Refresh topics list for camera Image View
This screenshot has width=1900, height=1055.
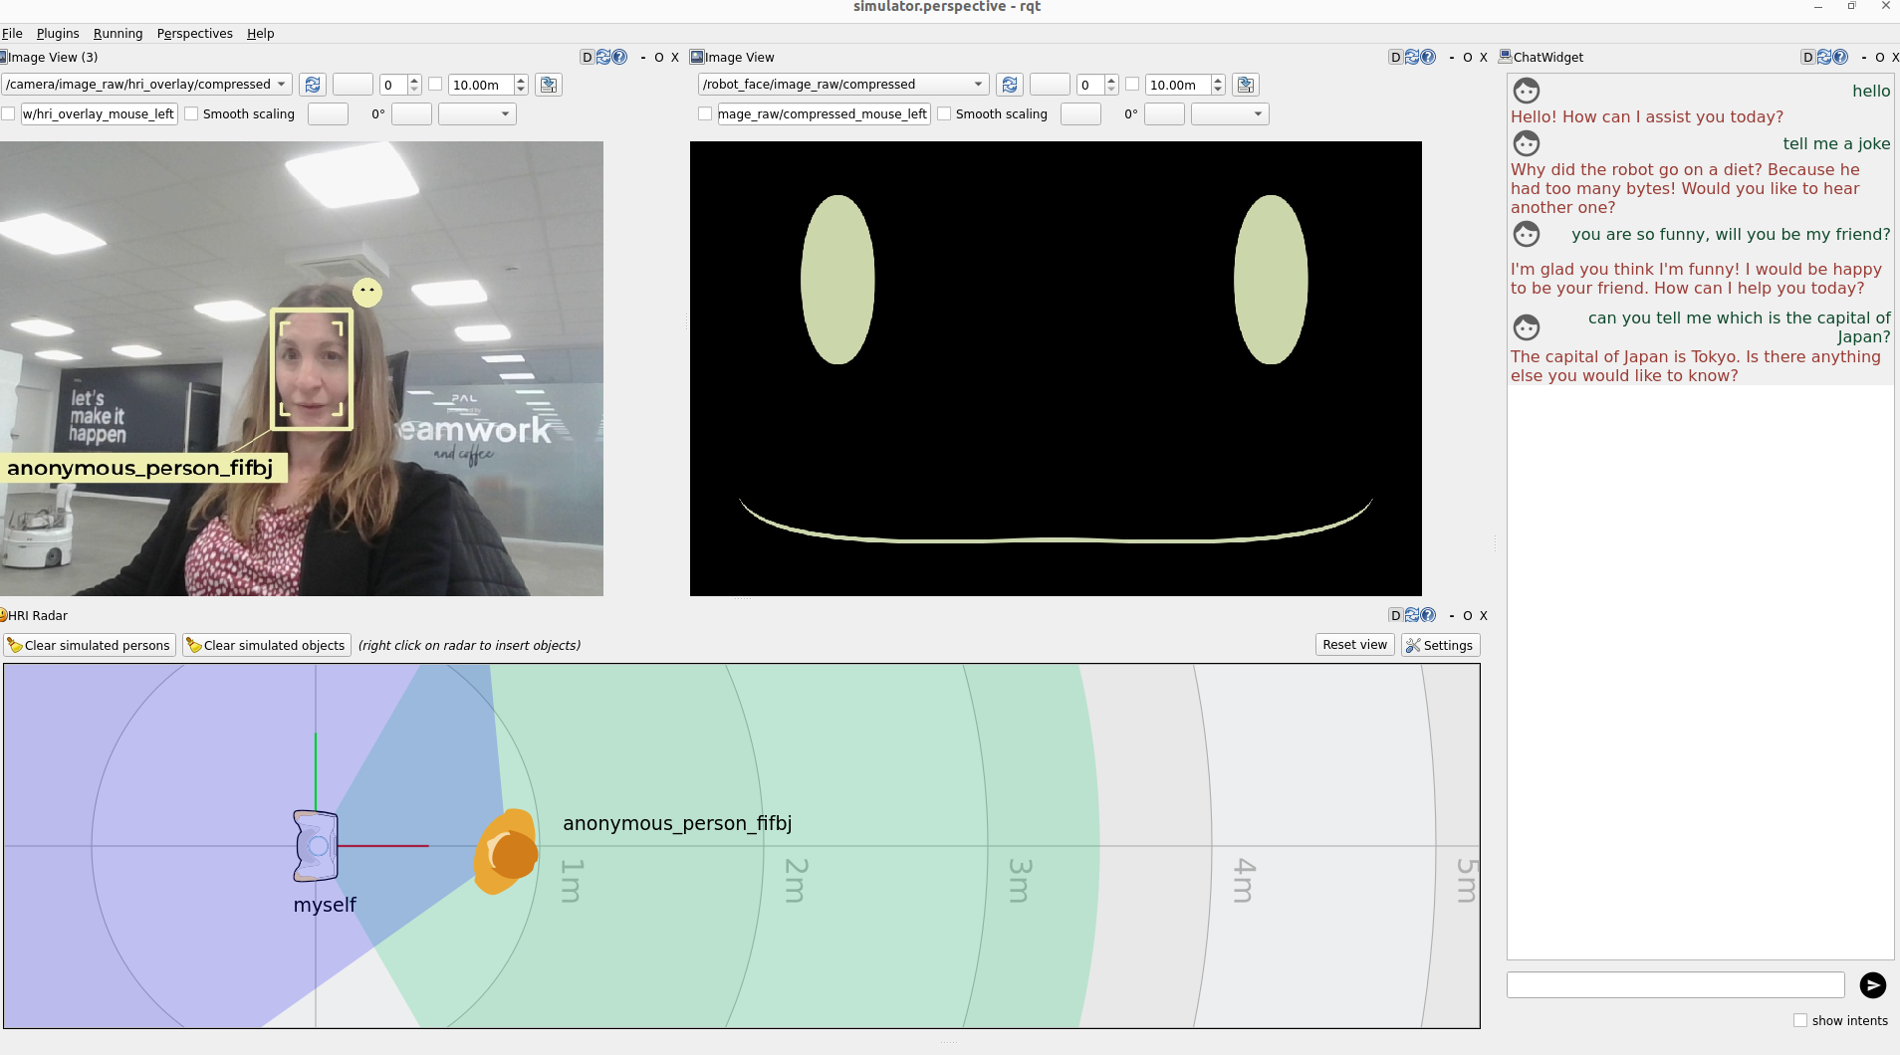tap(313, 85)
